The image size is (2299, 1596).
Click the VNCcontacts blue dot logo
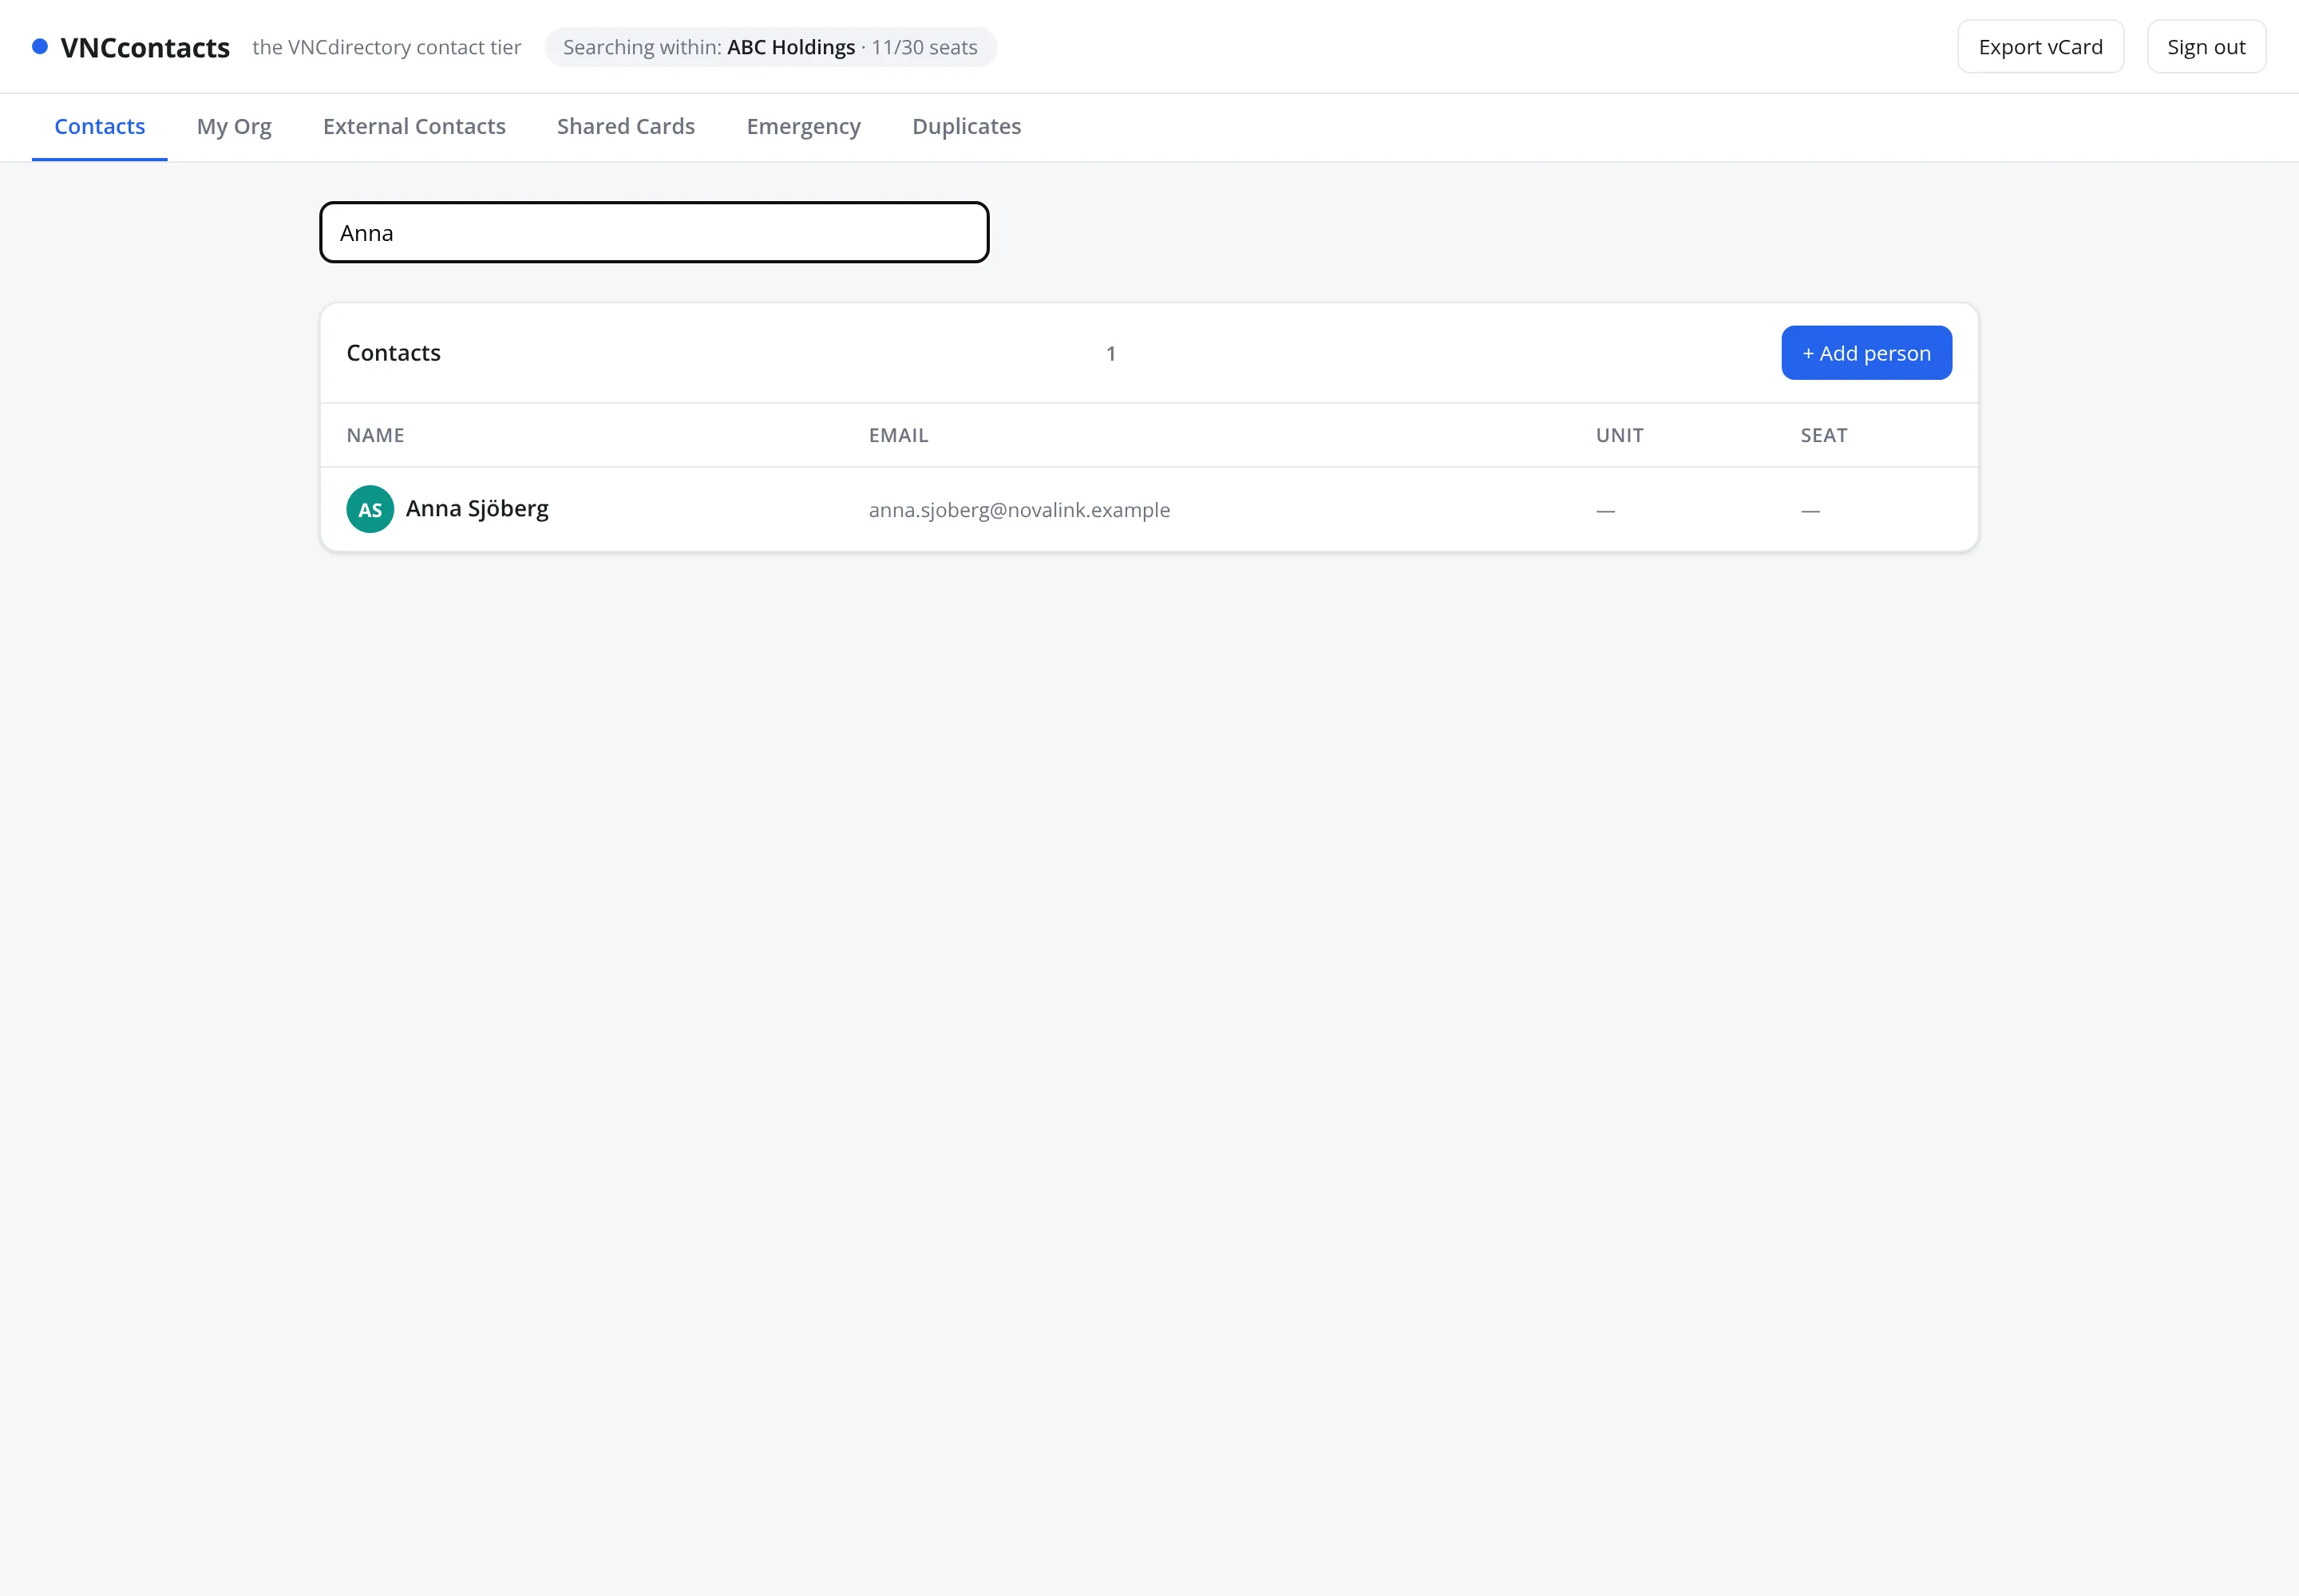(40, 46)
